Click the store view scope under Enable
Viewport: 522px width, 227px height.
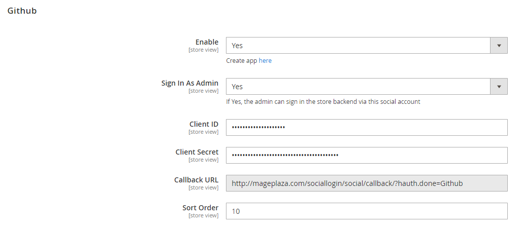point(203,50)
